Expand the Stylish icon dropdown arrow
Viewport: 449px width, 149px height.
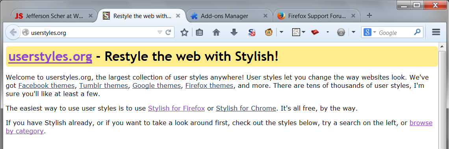pos(304,32)
